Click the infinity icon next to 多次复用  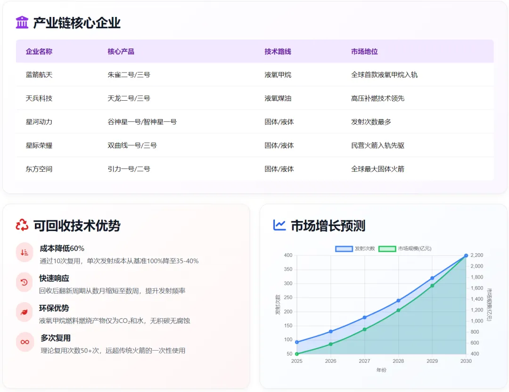click(25, 342)
